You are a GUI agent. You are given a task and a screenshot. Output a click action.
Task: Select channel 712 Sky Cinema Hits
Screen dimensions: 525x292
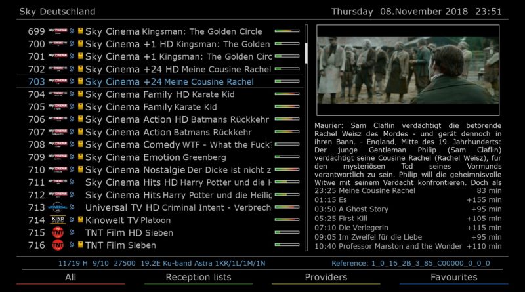point(159,195)
